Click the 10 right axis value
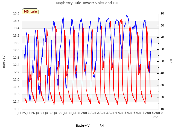Viewport: 175px width, 131px height. pos(162,109)
